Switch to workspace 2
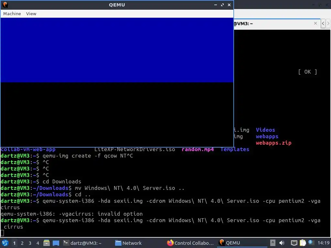 pyautogui.click(x=22, y=243)
